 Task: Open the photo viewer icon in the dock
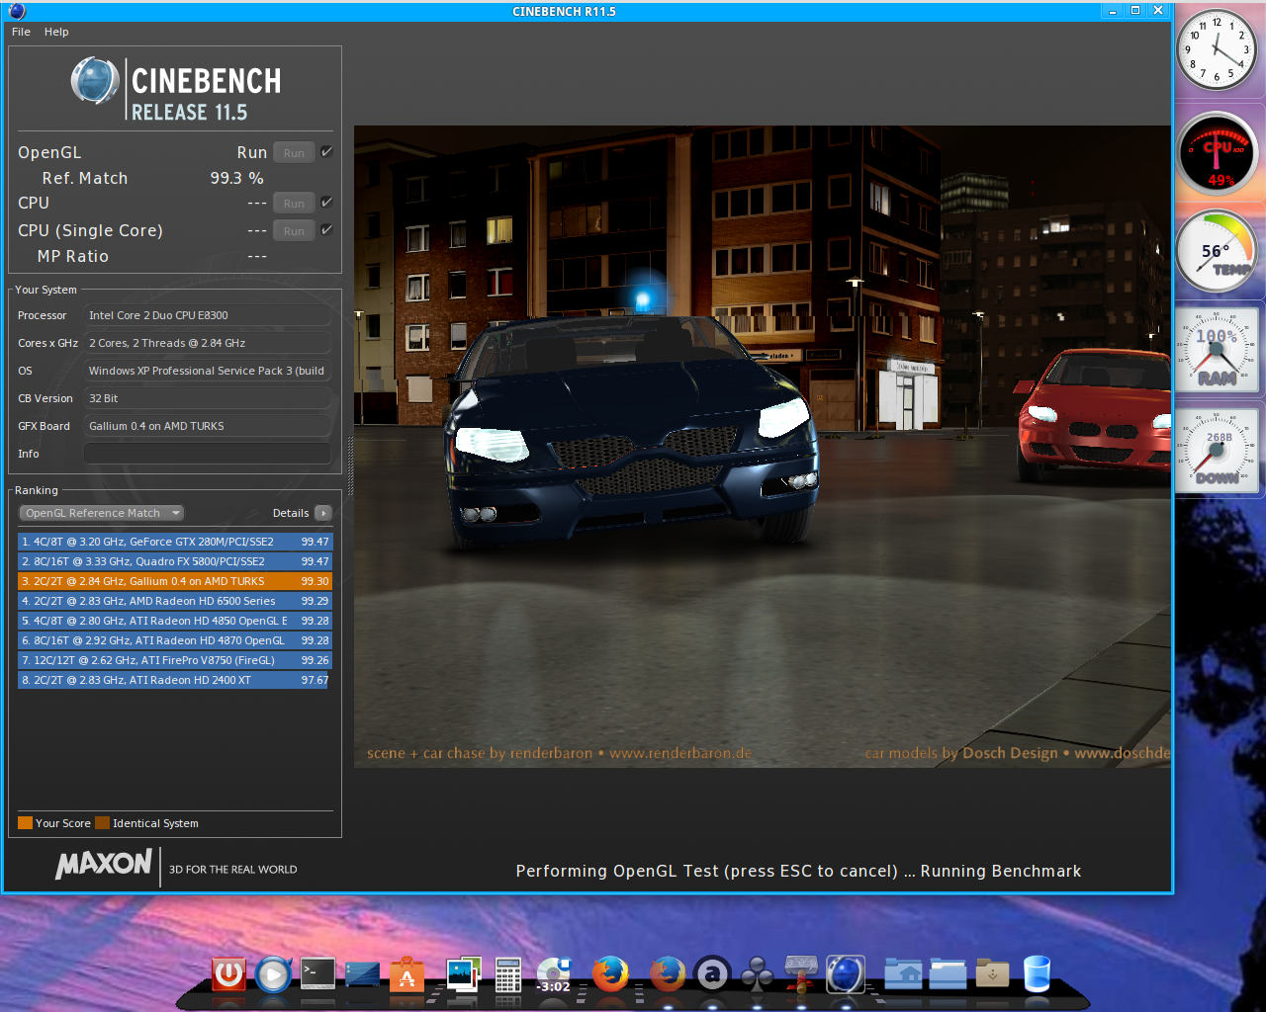pos(463,974)
